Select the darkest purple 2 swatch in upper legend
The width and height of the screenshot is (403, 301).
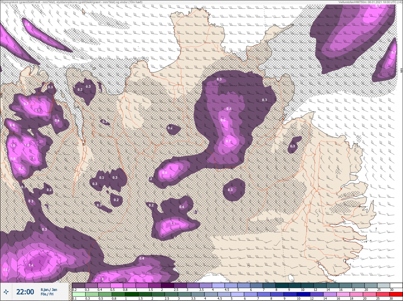[x=167, y=285]
